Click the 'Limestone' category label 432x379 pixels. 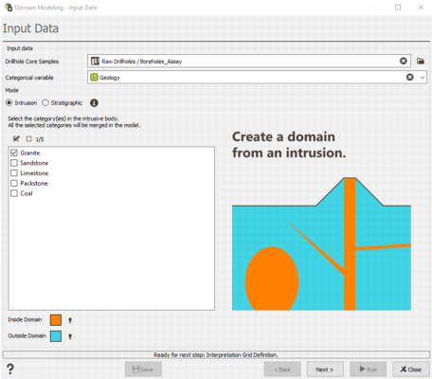click(x=34, y=173)
